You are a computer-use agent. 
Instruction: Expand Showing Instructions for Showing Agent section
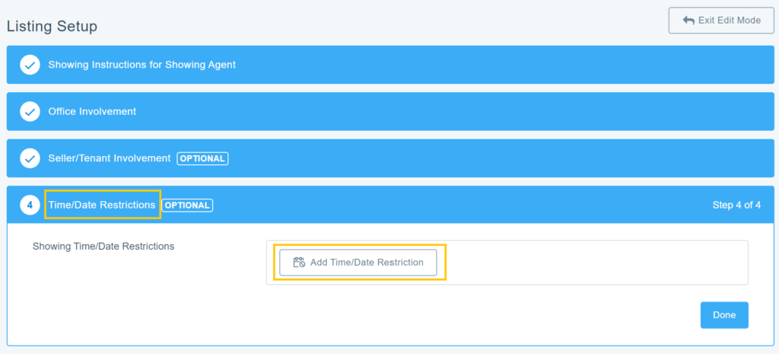point(141,65)
